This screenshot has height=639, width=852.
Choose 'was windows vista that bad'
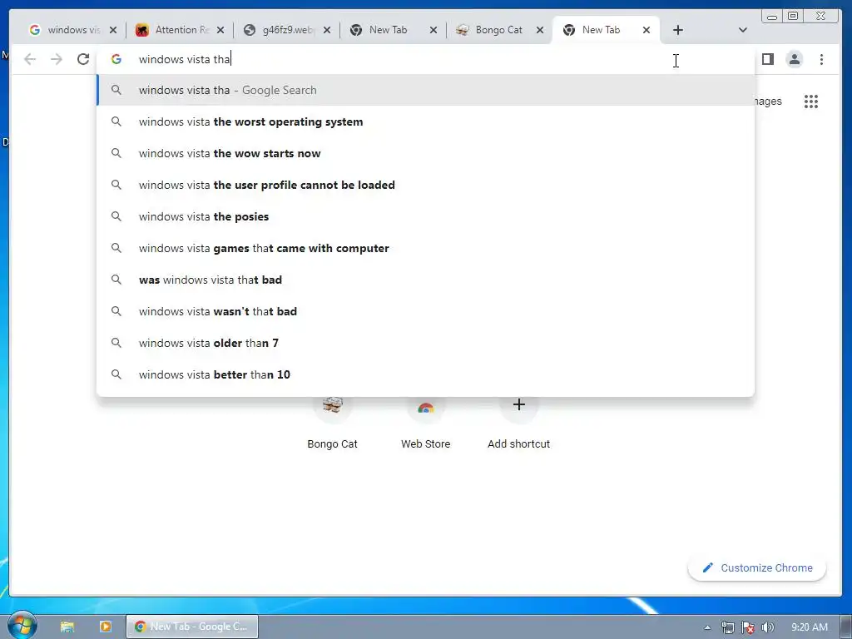[425, 280]
